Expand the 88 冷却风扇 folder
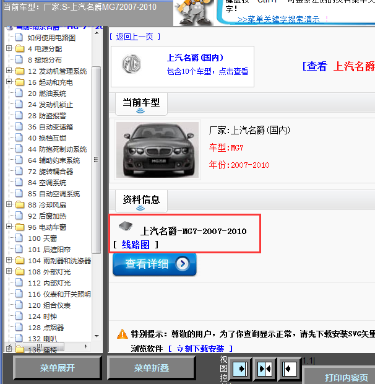 (x=9, y=204)
